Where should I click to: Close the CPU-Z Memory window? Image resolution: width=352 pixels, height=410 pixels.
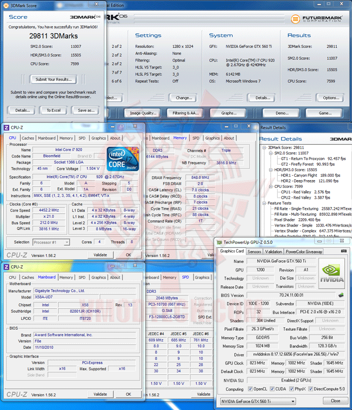tap(249, 126)
